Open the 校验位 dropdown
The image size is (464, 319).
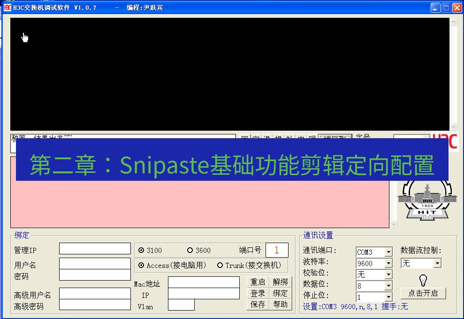pyautogui.click(x=388, y=274)
